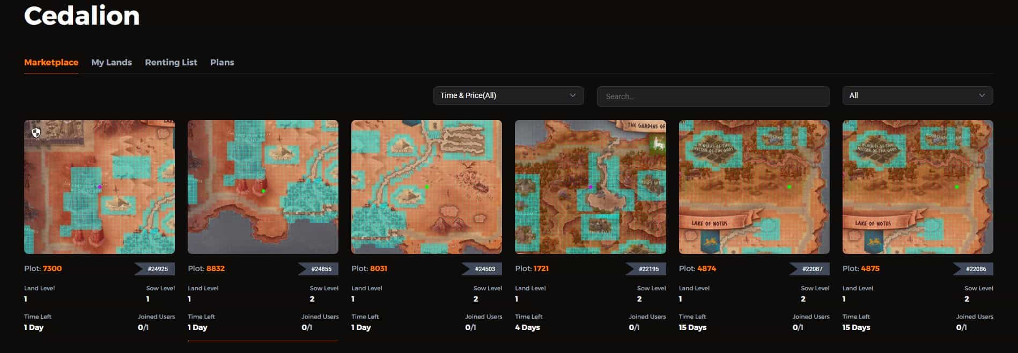Open plot 7300 map thumbnail
Screen dimensions: 1018x353
[x=99, y=186]
